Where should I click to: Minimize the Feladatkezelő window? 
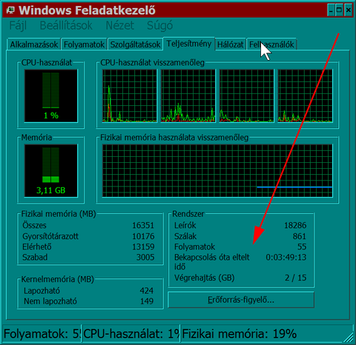tap(332, 10)
